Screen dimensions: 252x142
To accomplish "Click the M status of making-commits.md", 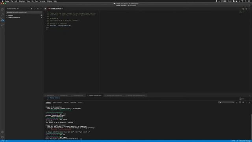I will [x=41, y=17].
